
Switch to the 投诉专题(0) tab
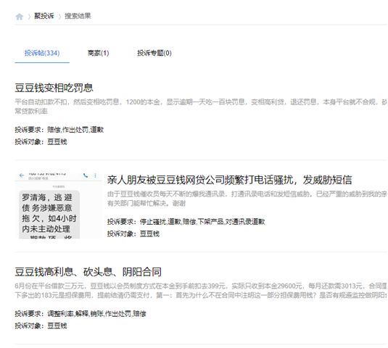[154, 53]
